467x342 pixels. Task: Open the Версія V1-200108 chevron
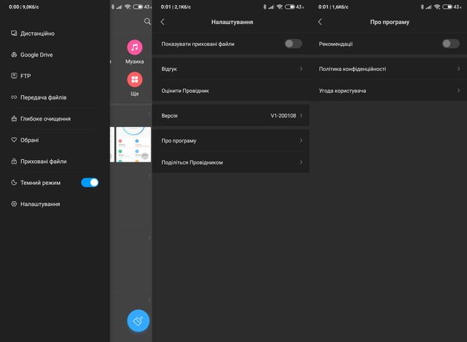pos(301,116)
